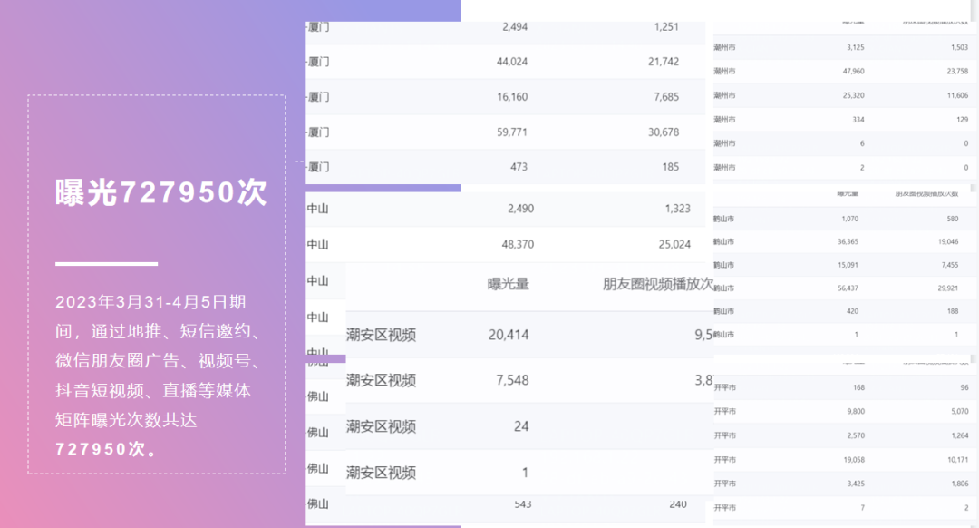The width and height of the screenshot is (979, 528).
Task: Click the 开平市 value 1,264
Action: coord(960,435)
